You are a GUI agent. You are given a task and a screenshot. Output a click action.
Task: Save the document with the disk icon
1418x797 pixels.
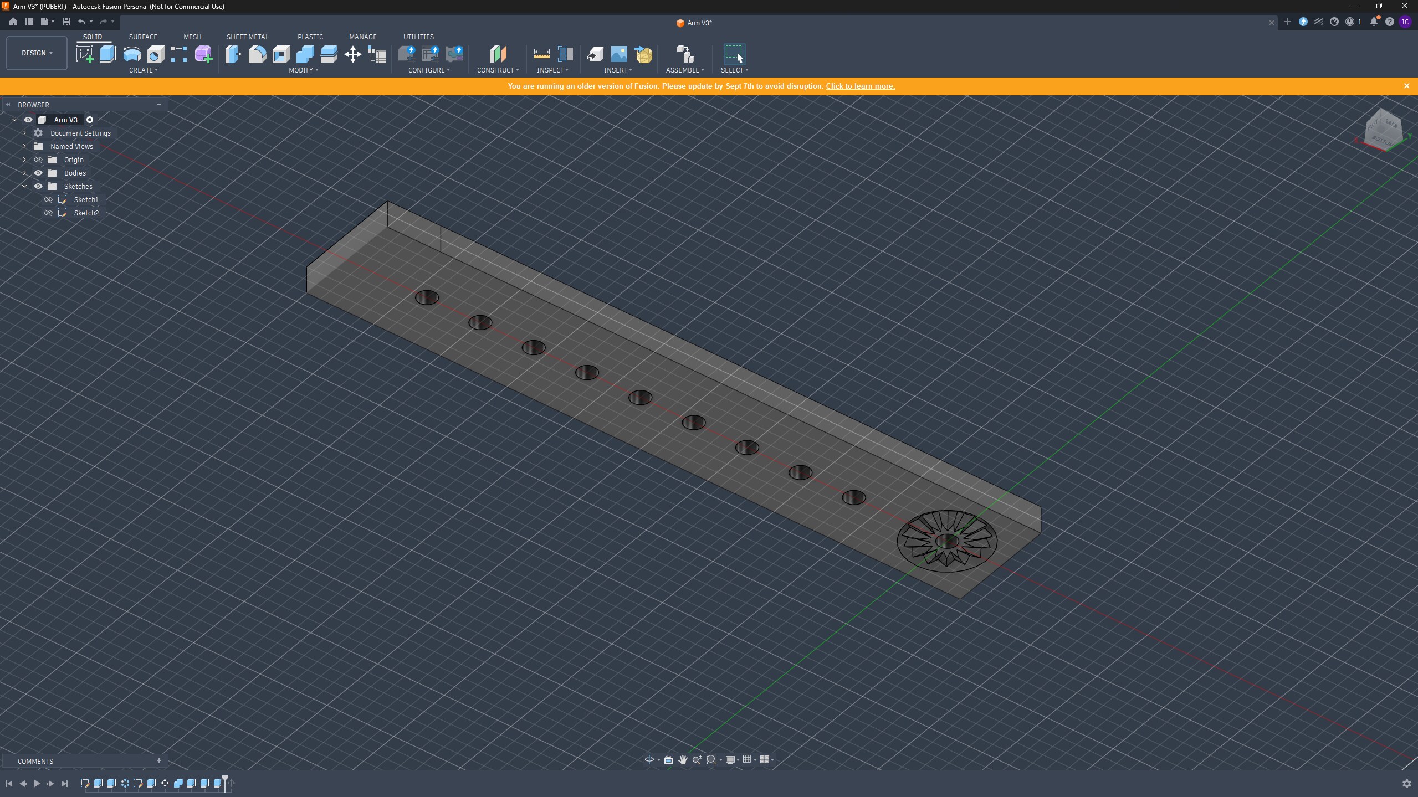pos(66,22)
